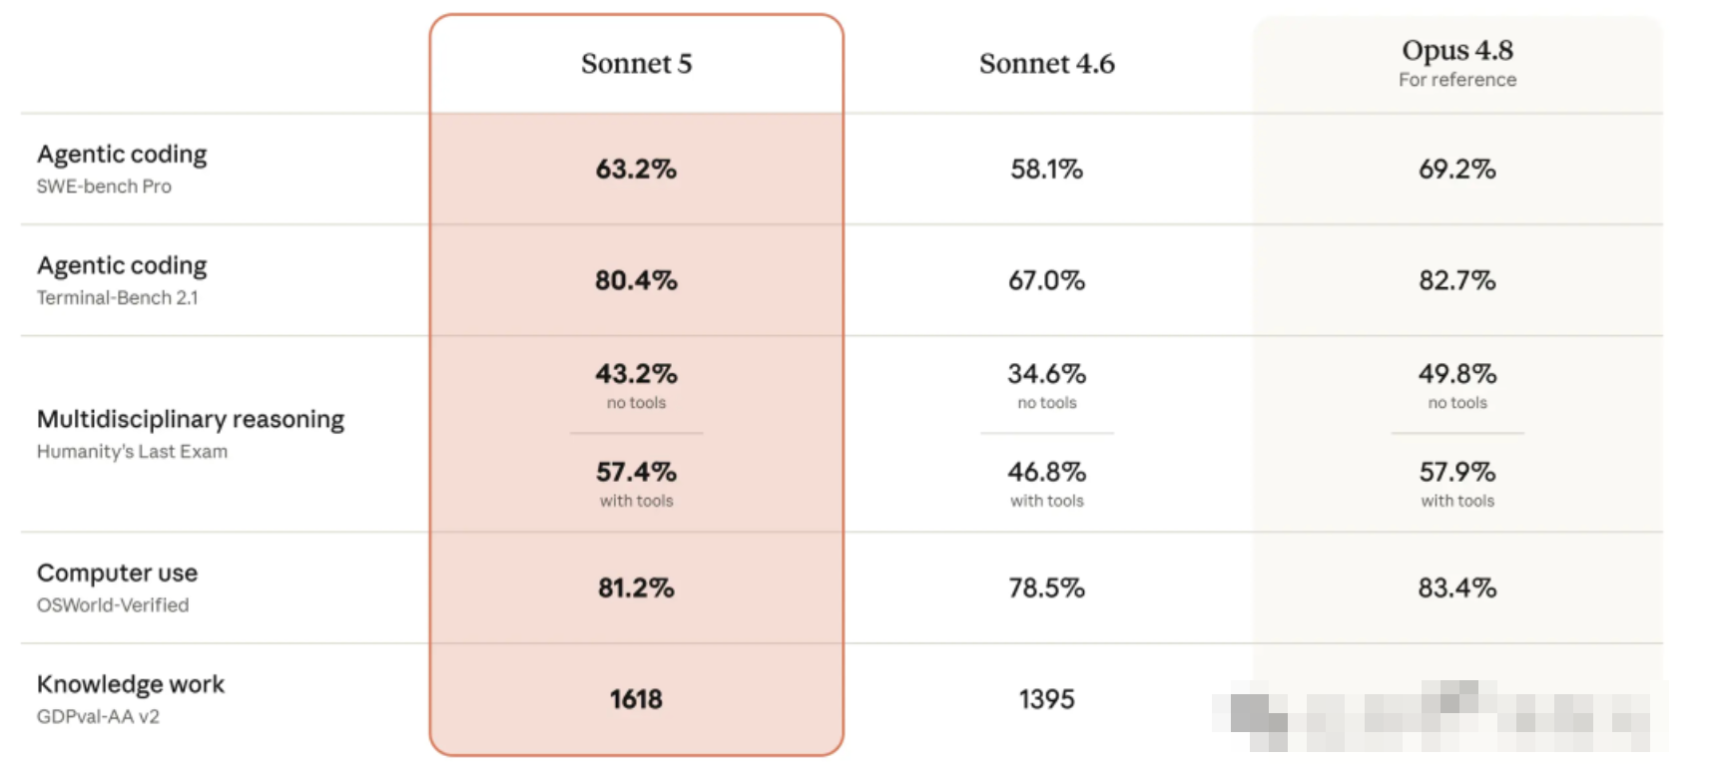Click the SWE-bench Pro benchmark label
Viewport: 1731px width, 764px height.
click(104, 187)
